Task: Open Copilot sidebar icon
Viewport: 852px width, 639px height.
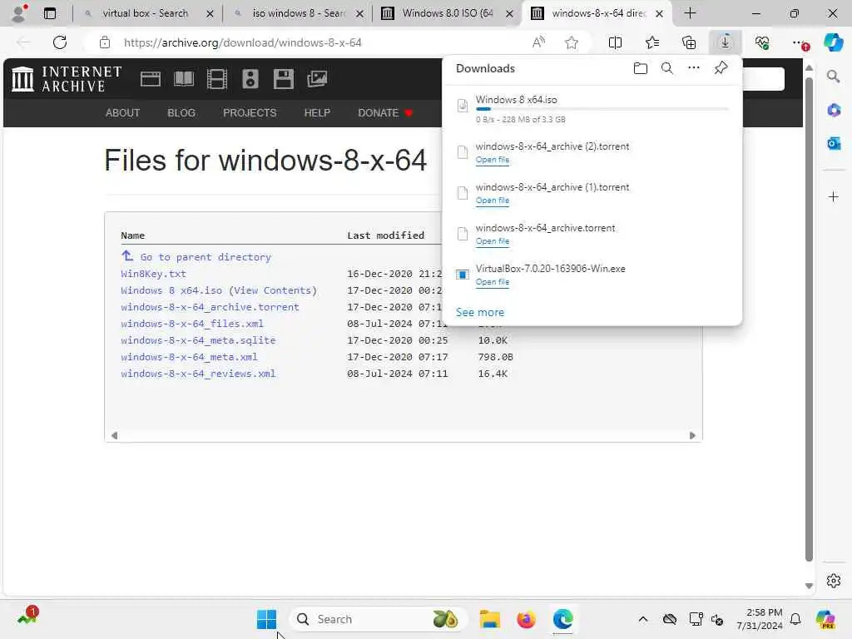Action: 833,42
